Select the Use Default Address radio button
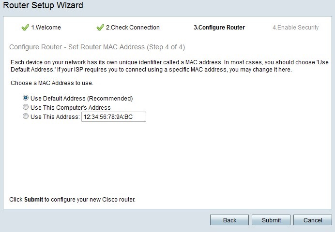This screenshot has height=232, width=335. click(x=26, y=98)
